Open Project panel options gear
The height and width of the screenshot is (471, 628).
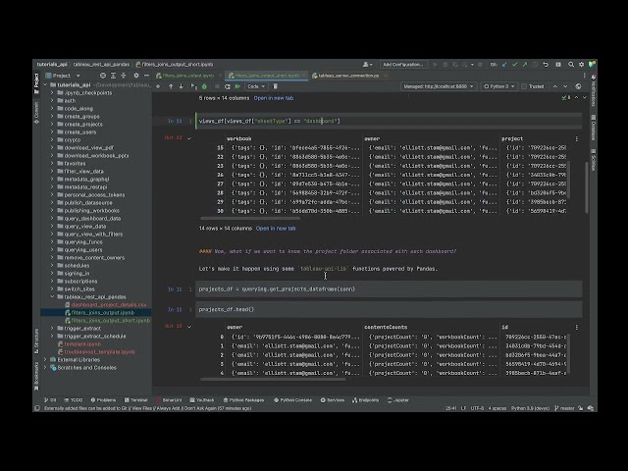[136, 76]
